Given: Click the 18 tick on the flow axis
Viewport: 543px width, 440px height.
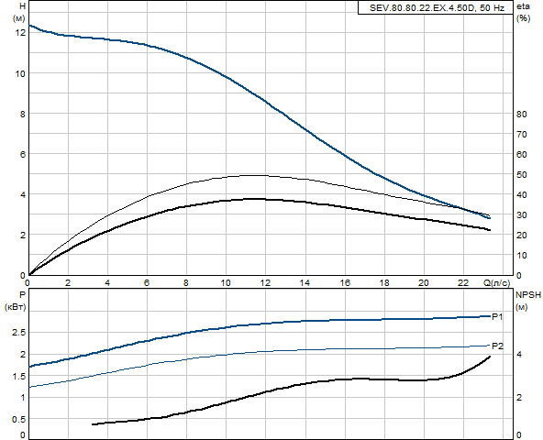Looking at the screenshot, I should pyautogui.click(x=384, y=283).
